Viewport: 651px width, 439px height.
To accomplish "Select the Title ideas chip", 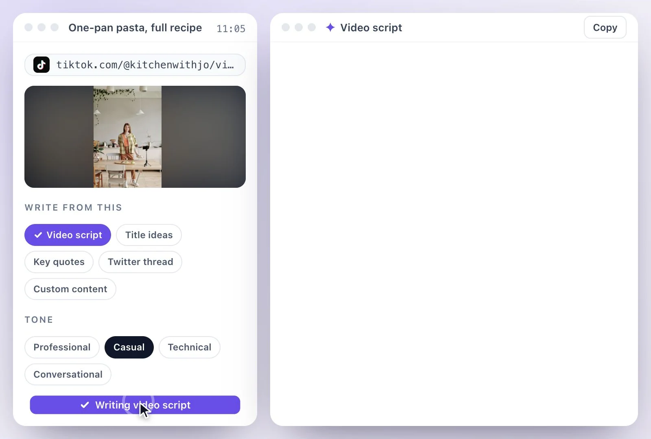I will click(x=149, y=235).
